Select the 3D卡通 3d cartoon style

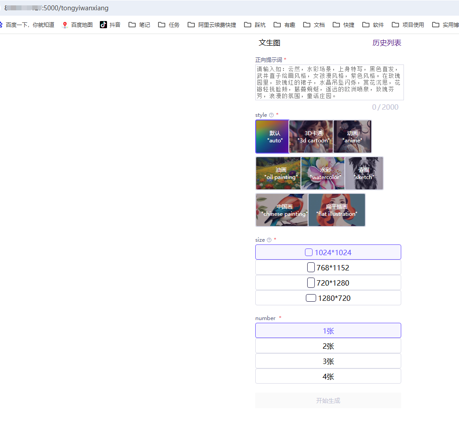311,137
